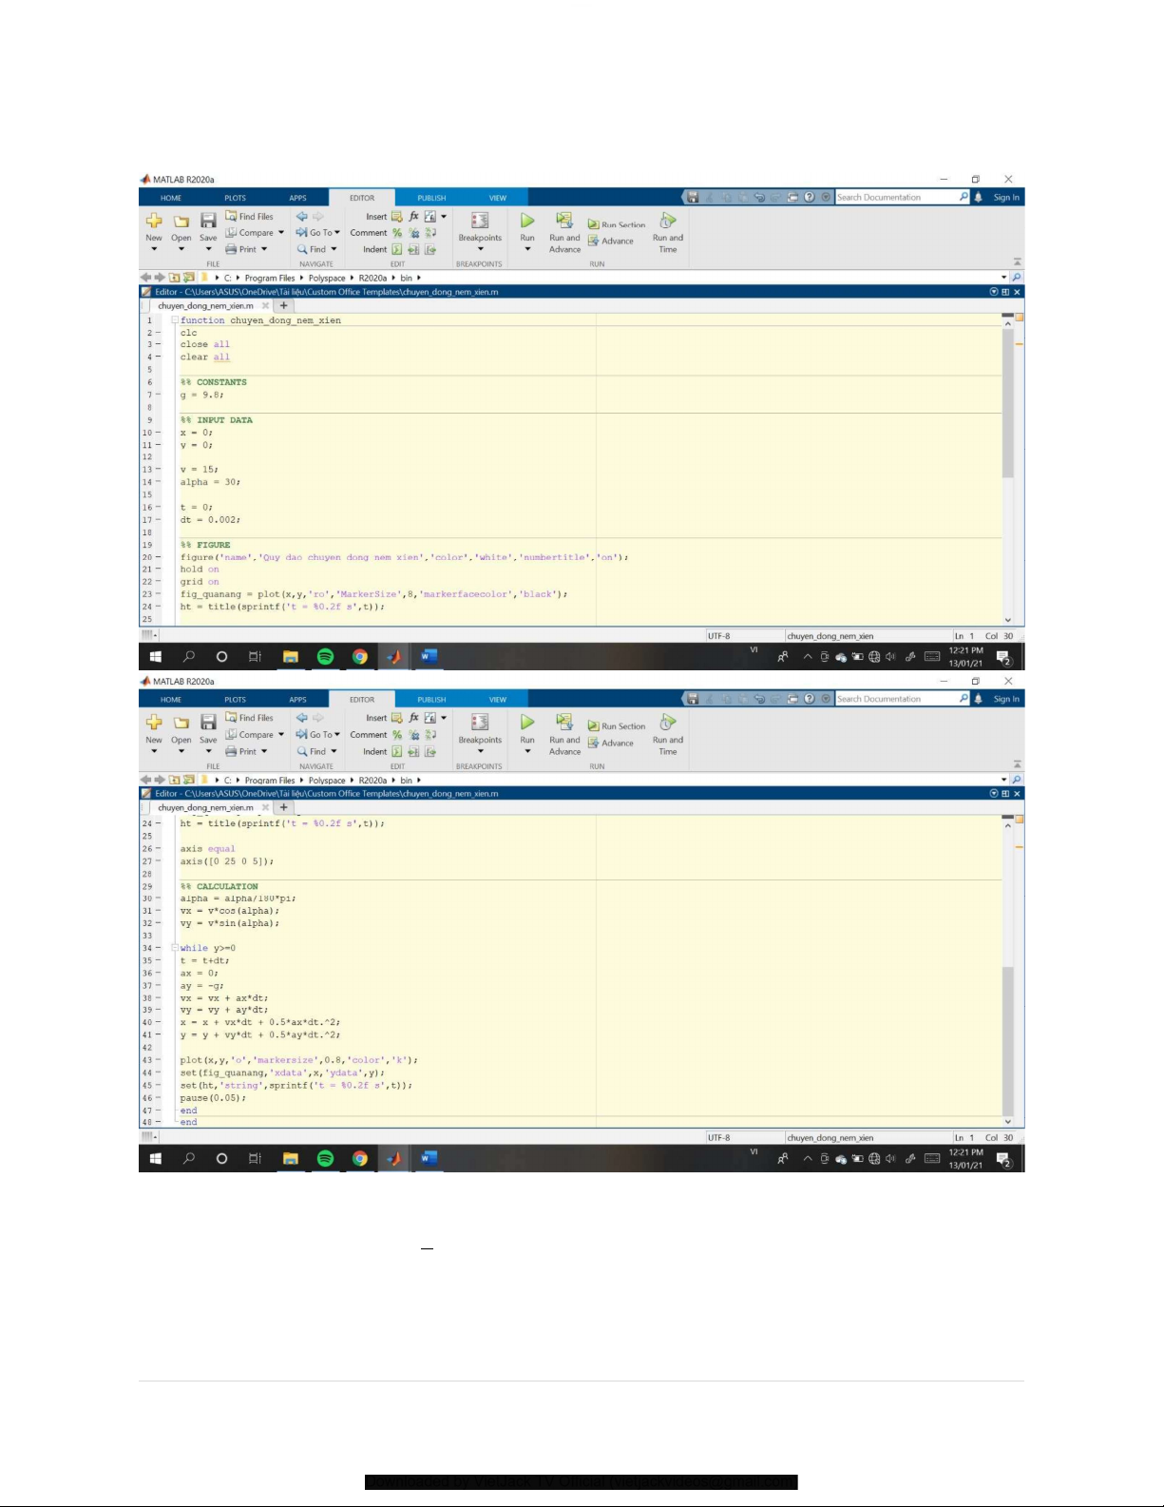Collapse the function chuyen_dong_nem_xien code fold
The height and width of the screenshot is (1507, 1164).
(175, 320)
